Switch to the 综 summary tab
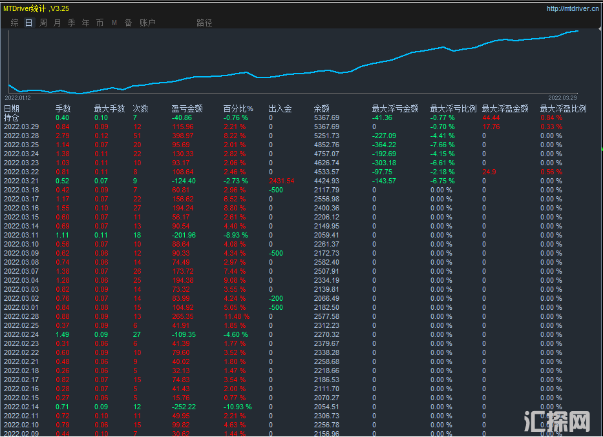This screenshot has width=603, height=437. tap(15, 23)
